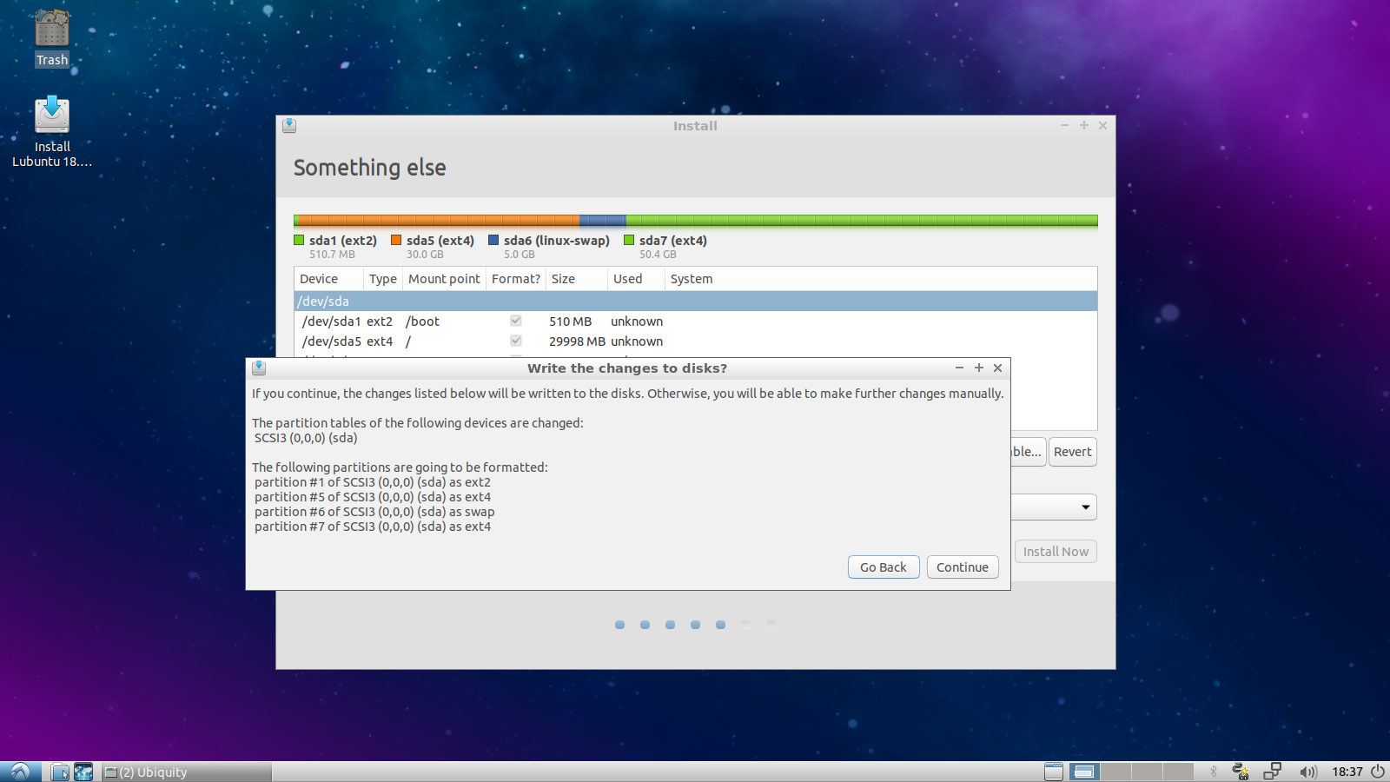The width and height of the screenshot is (1390, 782).
Task: Toggle the format checkbox for /dev/sda1
Action: click(516, 321)
